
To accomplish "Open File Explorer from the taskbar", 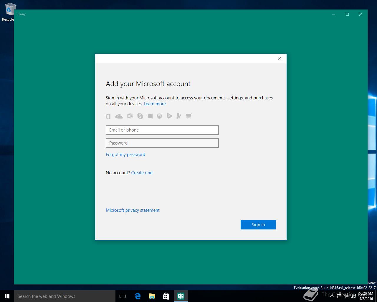I will pyautogui.click(x=152, y=296).
